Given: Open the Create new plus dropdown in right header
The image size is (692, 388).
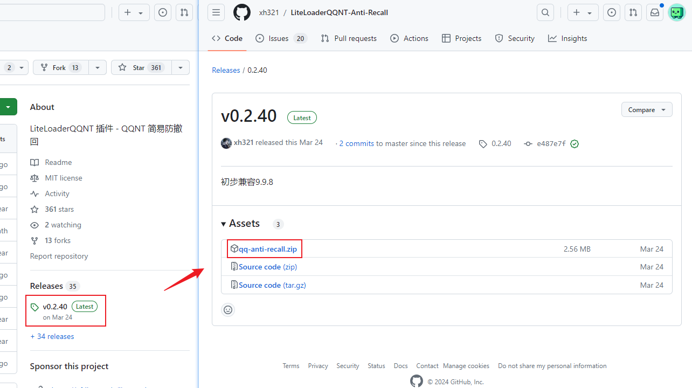Looking at the screenshot, I should (x=583, y=12).
